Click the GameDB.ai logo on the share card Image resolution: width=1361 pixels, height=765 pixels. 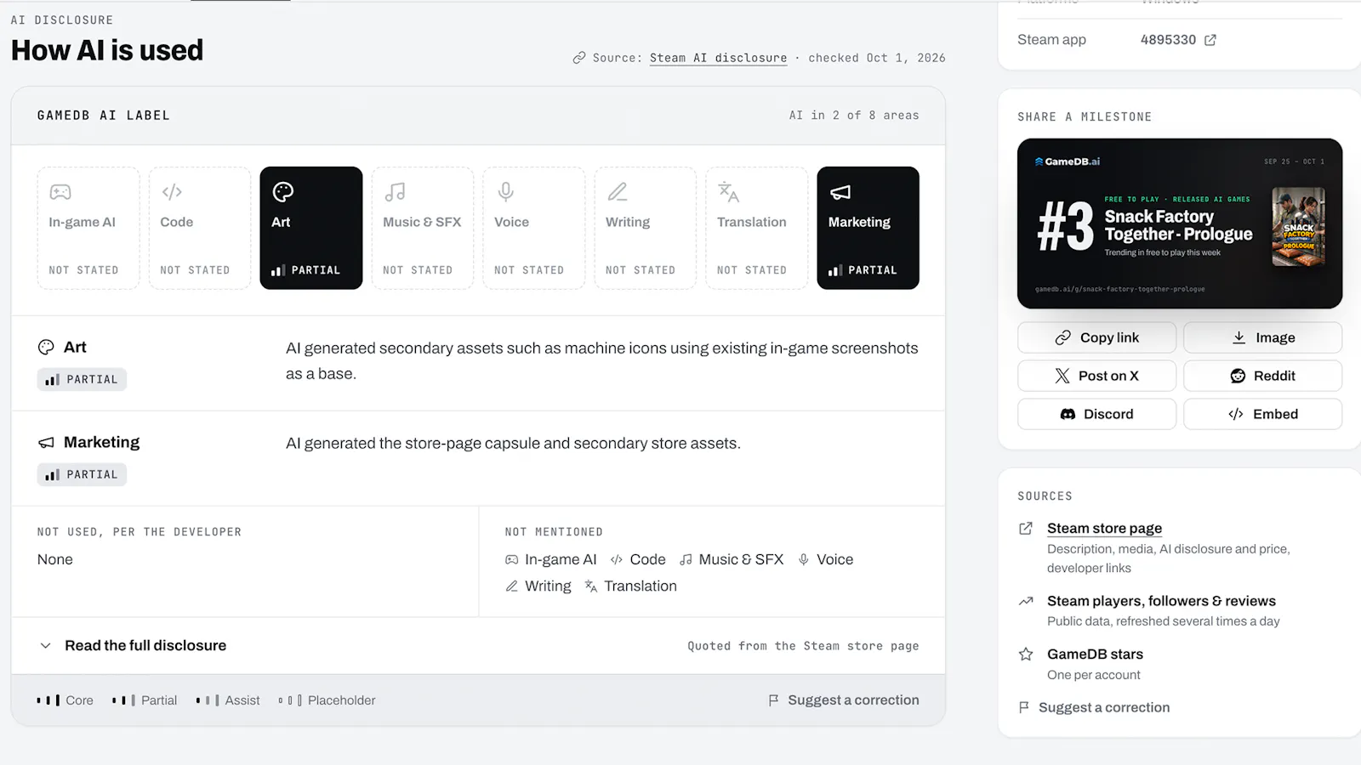tap(1068, 161)
